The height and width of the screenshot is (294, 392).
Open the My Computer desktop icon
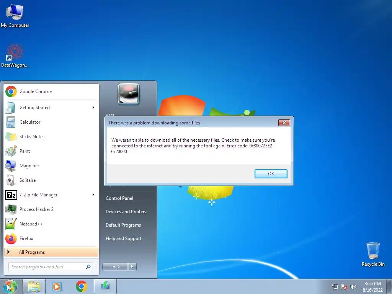pos(15,16)
